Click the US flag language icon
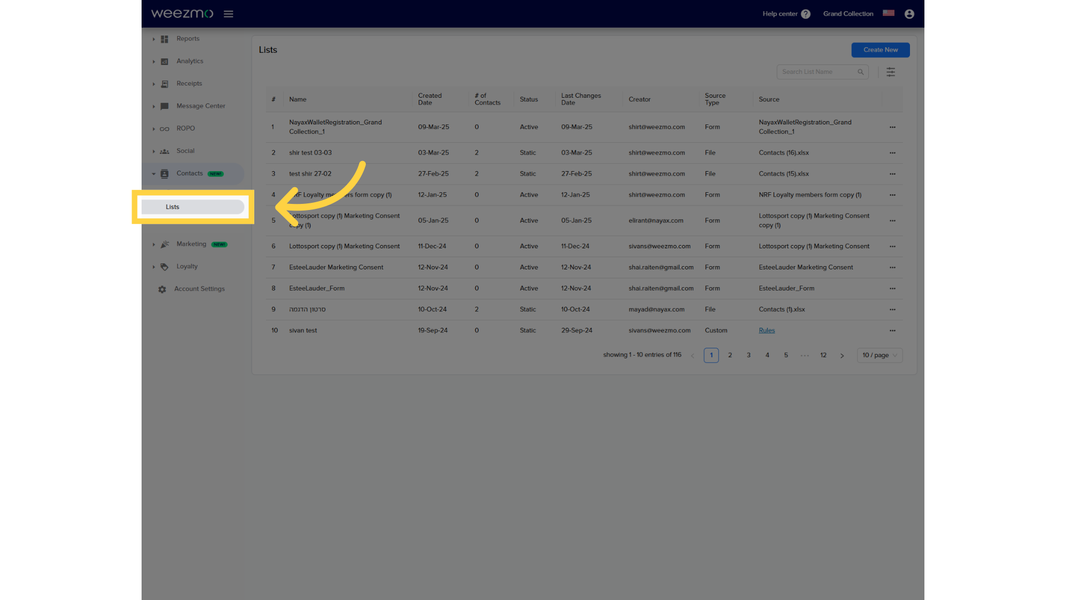1066x600 pixels. point(888,13)
